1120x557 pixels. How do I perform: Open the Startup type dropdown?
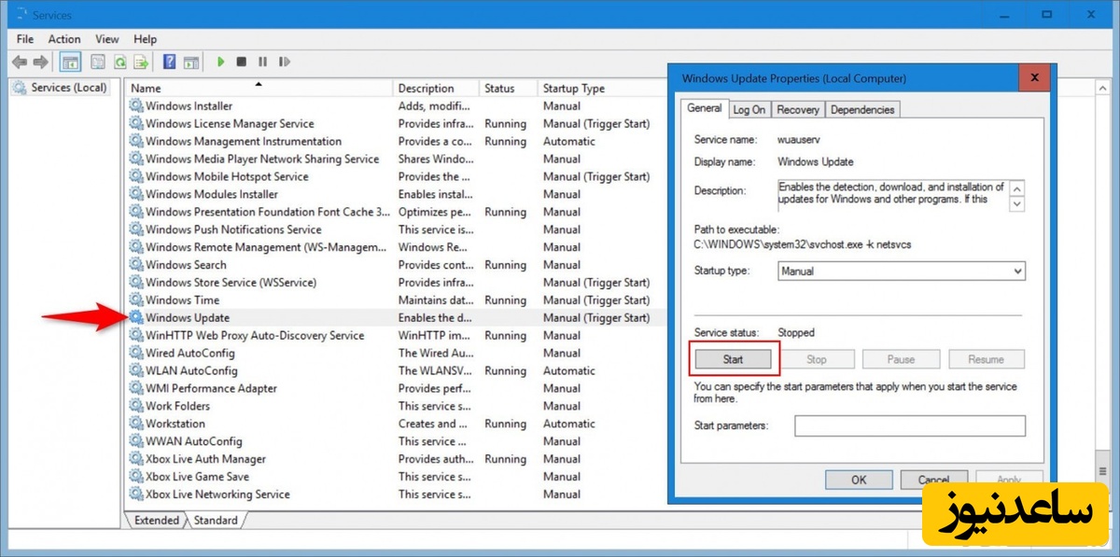click(x=901, y=272)
